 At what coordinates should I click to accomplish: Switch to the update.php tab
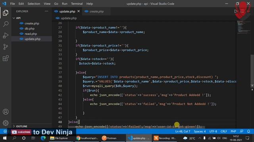pos(67,11)
